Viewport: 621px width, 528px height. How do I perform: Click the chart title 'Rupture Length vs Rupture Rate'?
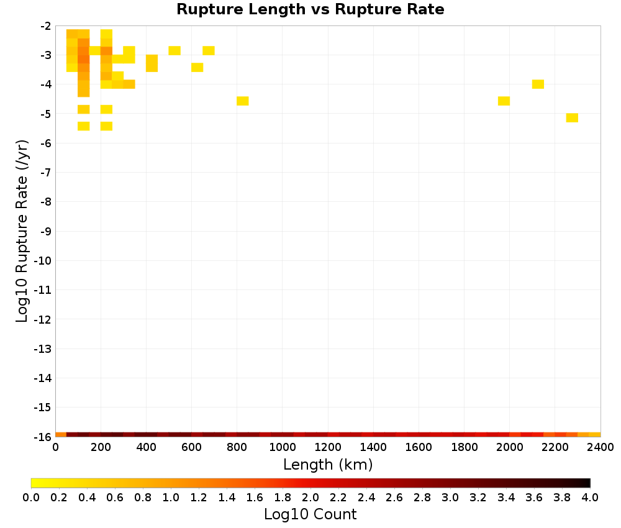point(310,9)
